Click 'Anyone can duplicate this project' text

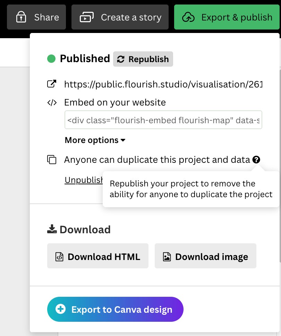157,160
